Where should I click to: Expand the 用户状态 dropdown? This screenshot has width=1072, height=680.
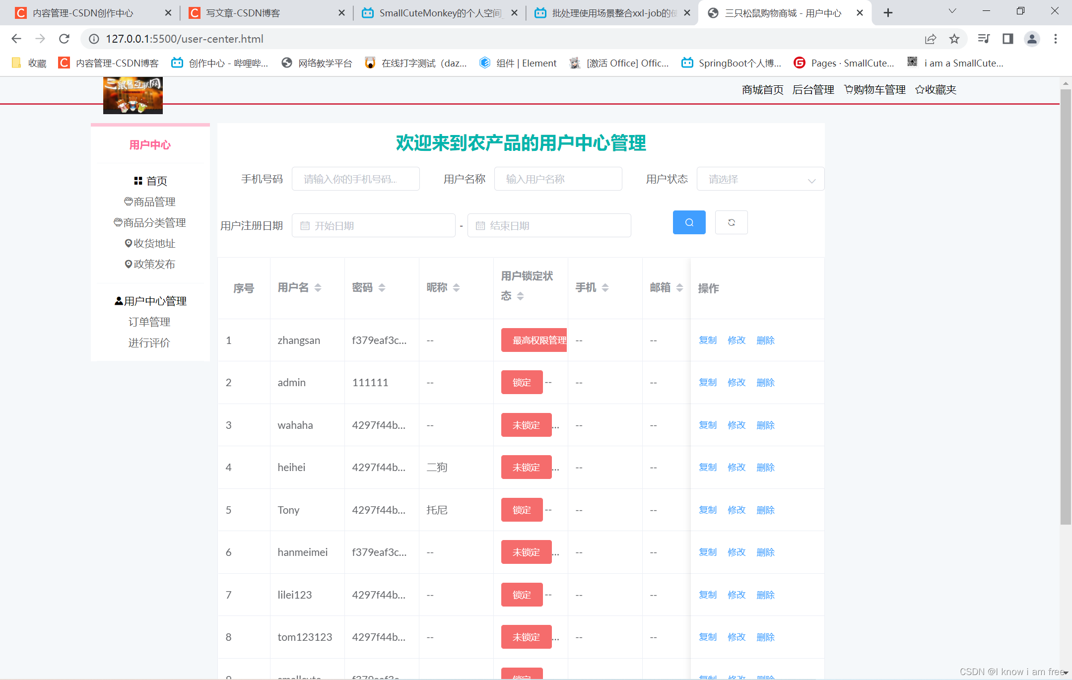tap(760, 179)
